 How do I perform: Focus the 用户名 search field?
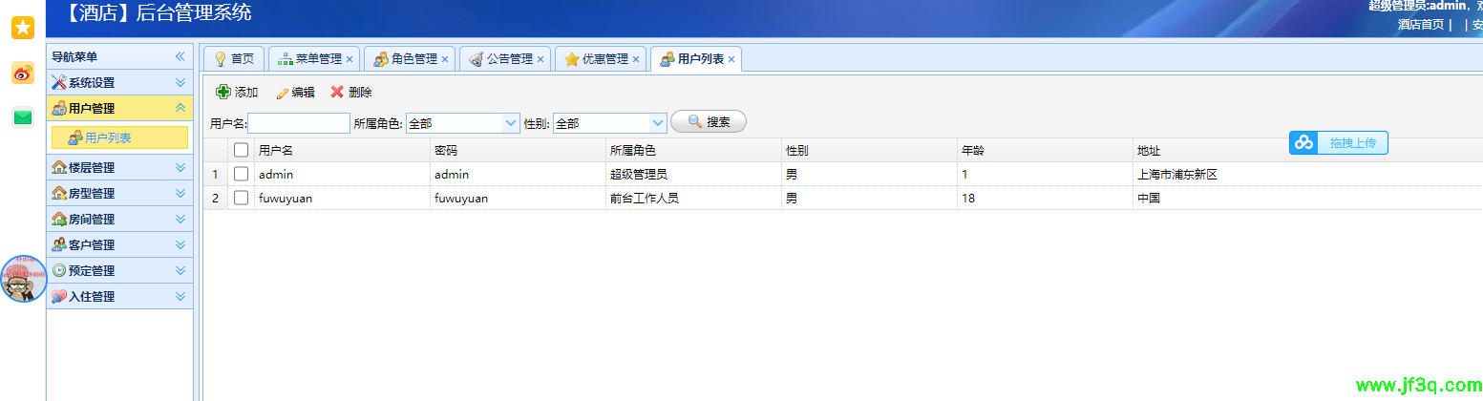point(299,123)
